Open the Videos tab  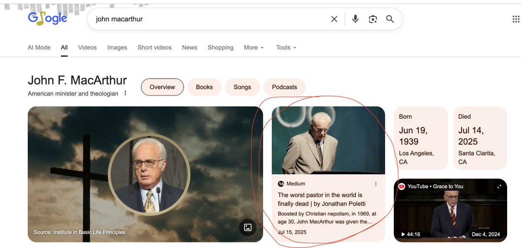tap(87, 47)
